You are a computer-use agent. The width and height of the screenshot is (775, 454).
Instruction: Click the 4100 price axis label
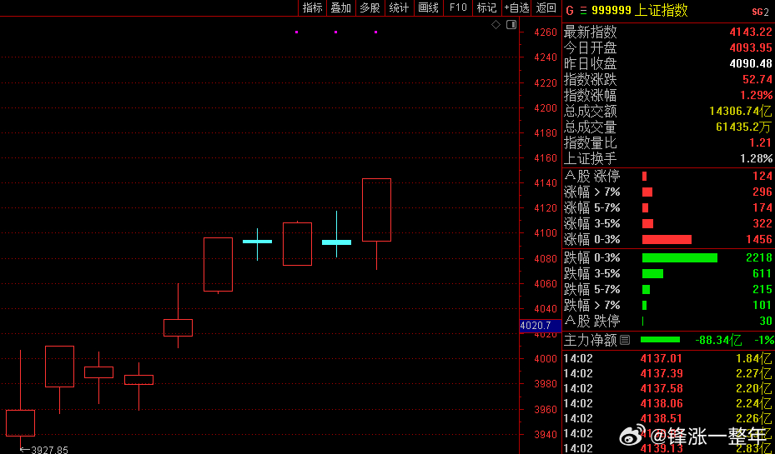click(546, 232)
